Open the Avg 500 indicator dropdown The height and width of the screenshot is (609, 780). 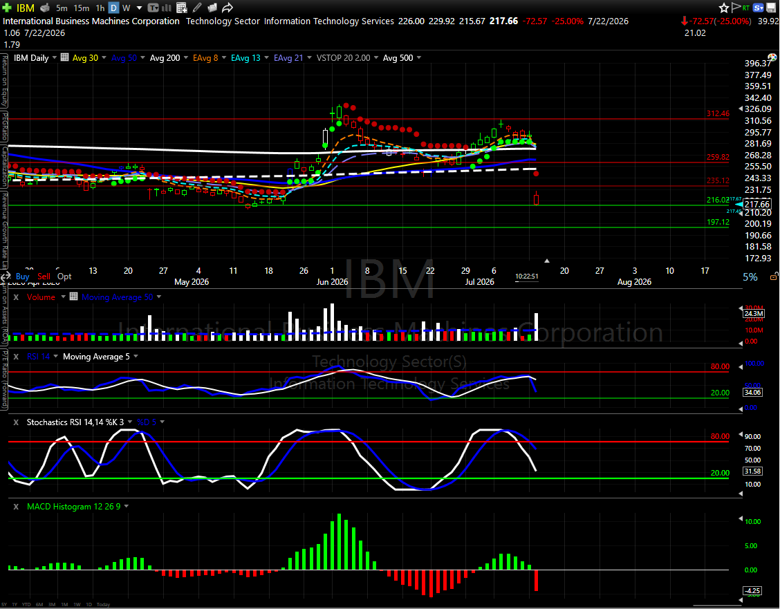419,57
